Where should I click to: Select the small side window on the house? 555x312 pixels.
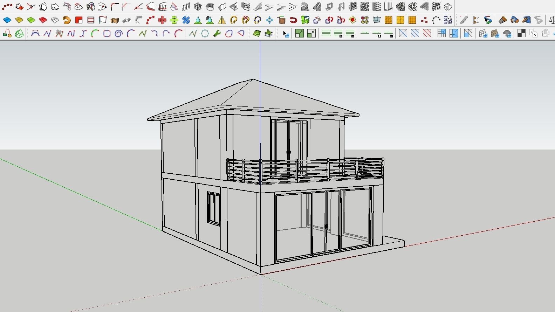point(213,208)
